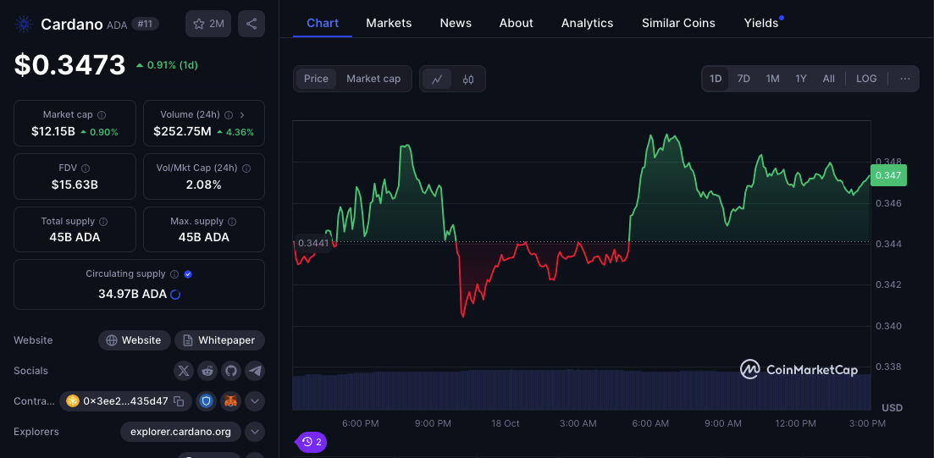
Task: Click Volume (24h) info icon
Action: (229, 114)
